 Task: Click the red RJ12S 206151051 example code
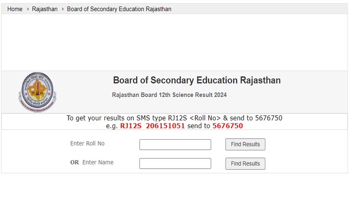(152, 126)
